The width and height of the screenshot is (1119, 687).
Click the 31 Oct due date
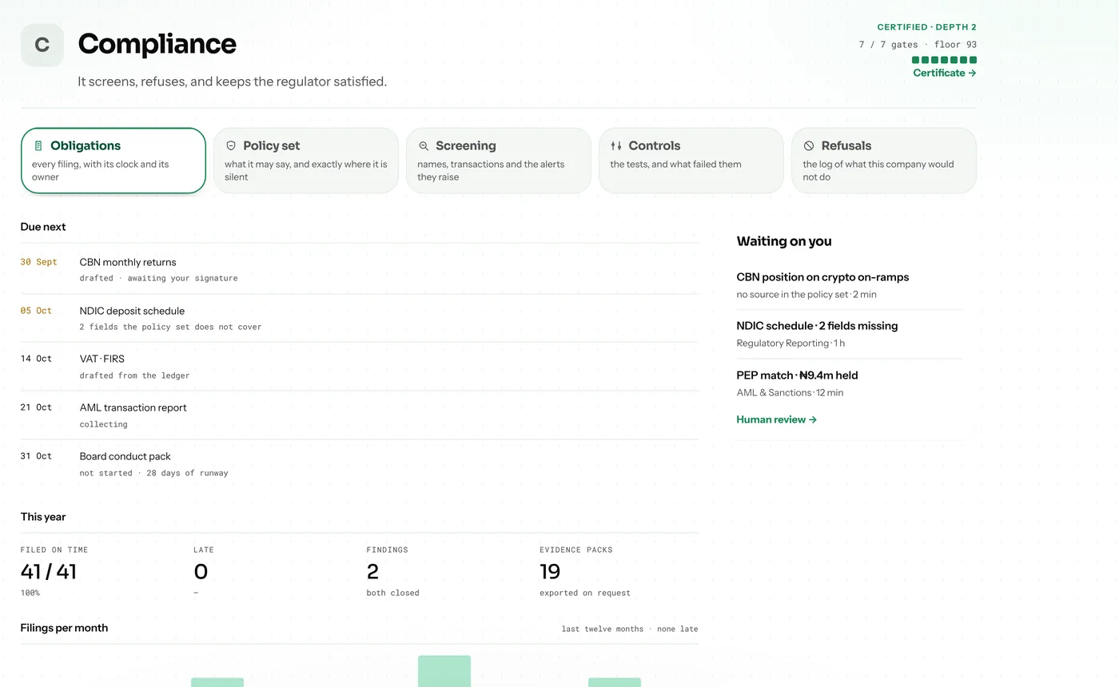[36, 456]
